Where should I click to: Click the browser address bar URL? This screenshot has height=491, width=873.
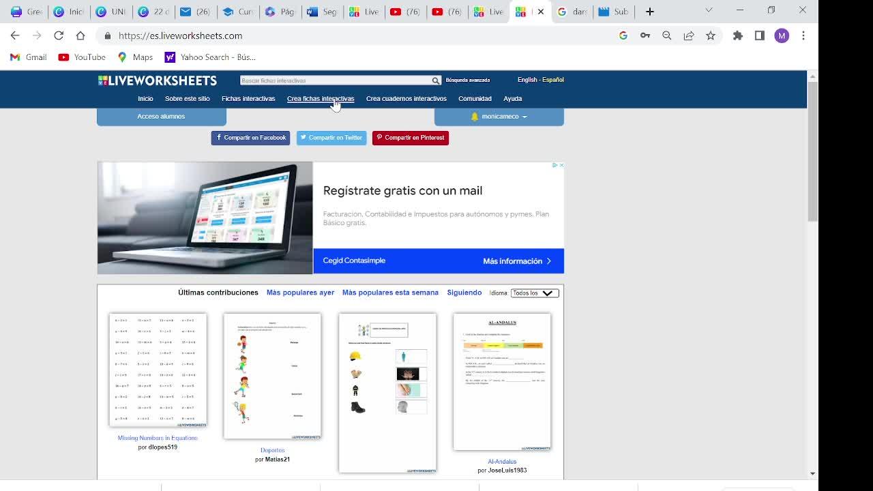tap(180, 35)
